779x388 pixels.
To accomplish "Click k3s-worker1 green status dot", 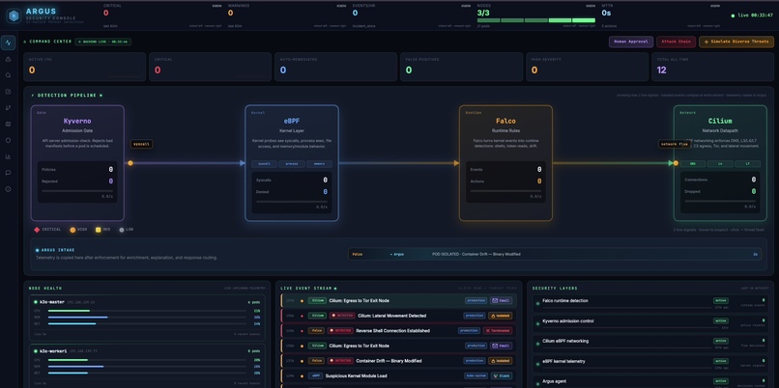I will 36,350.
